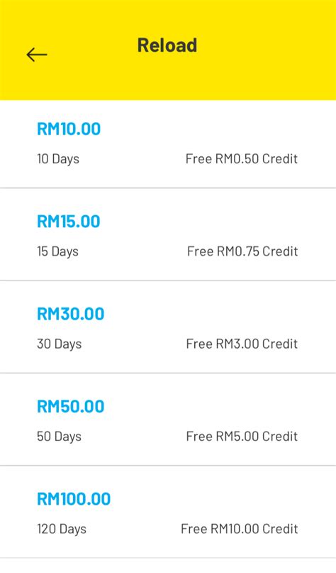Tap the 10 Days validity label
The width and height of the screenshot is (336, 573).
(58, 159)
